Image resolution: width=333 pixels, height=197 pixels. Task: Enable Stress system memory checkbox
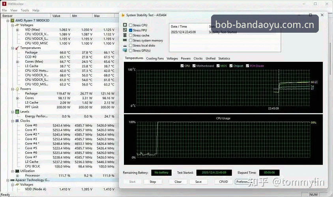click(x=131, y=41)
